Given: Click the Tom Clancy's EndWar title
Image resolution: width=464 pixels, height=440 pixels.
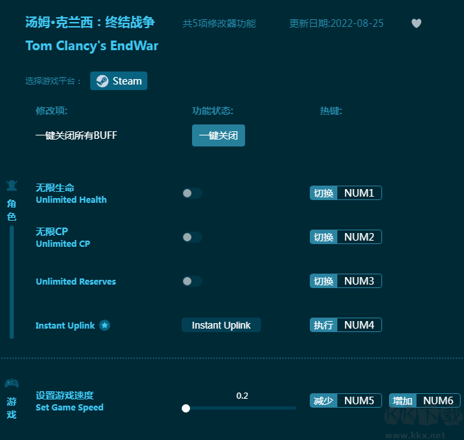Looking at the screenshot, I should pos(92,46).
